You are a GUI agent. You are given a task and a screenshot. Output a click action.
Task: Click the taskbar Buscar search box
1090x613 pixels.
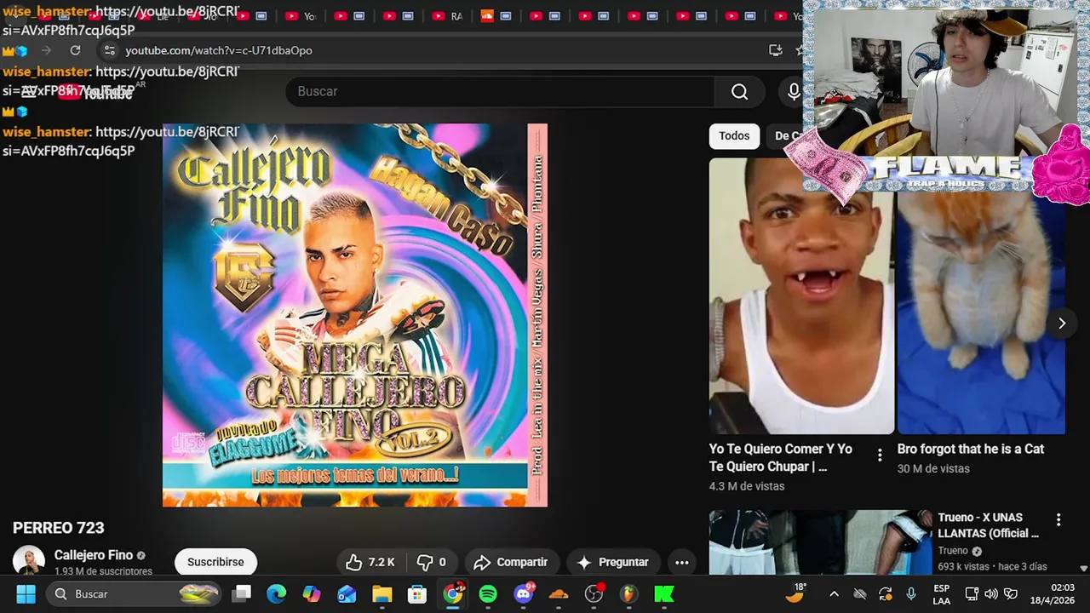tap(135, 594)
